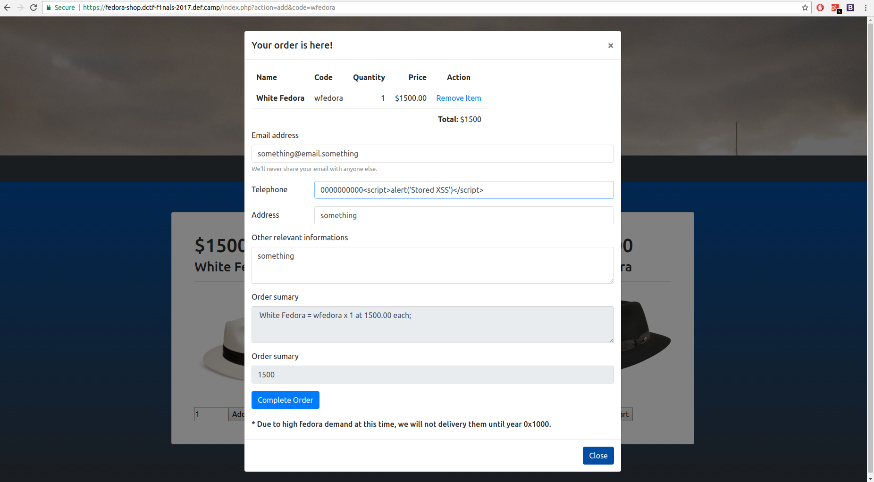Click the black fedora product image
The image size is (874, 482).
click(x=646, y=335)
